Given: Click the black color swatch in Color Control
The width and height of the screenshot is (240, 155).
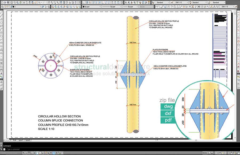Looking at the screenshot, I should pyautogui.click(x=84, y=7).
